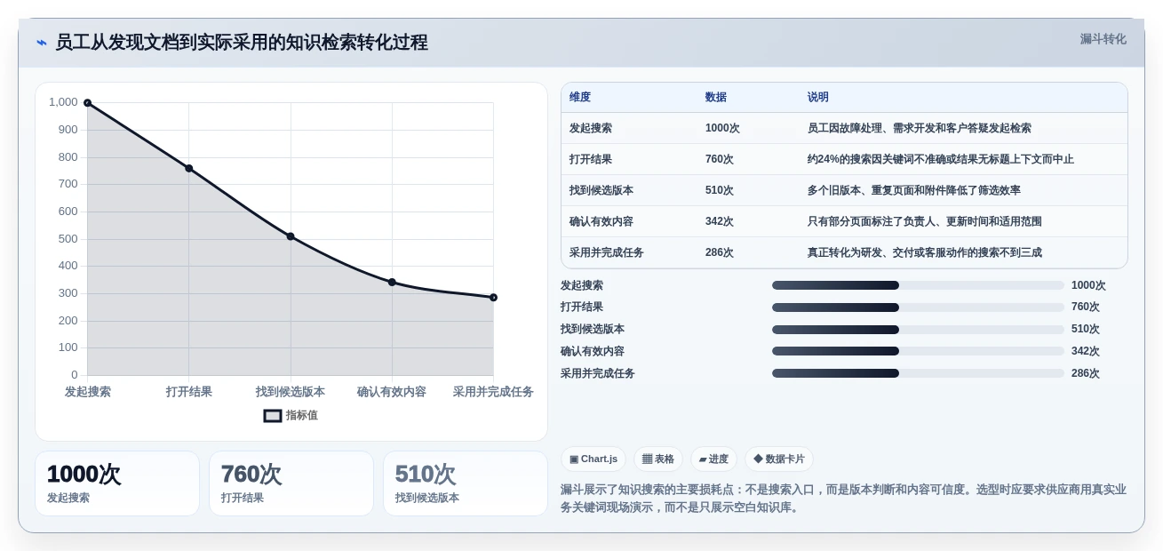Click the y-axis value 1,000

[63, 102]
